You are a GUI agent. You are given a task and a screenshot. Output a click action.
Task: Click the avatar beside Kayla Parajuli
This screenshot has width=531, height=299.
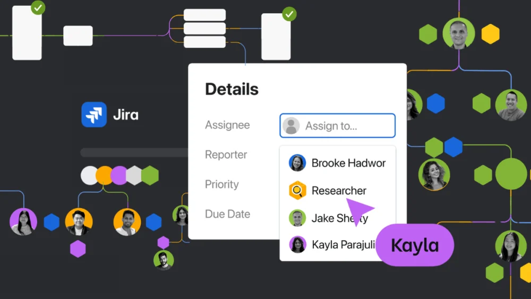tap(297, 245)
